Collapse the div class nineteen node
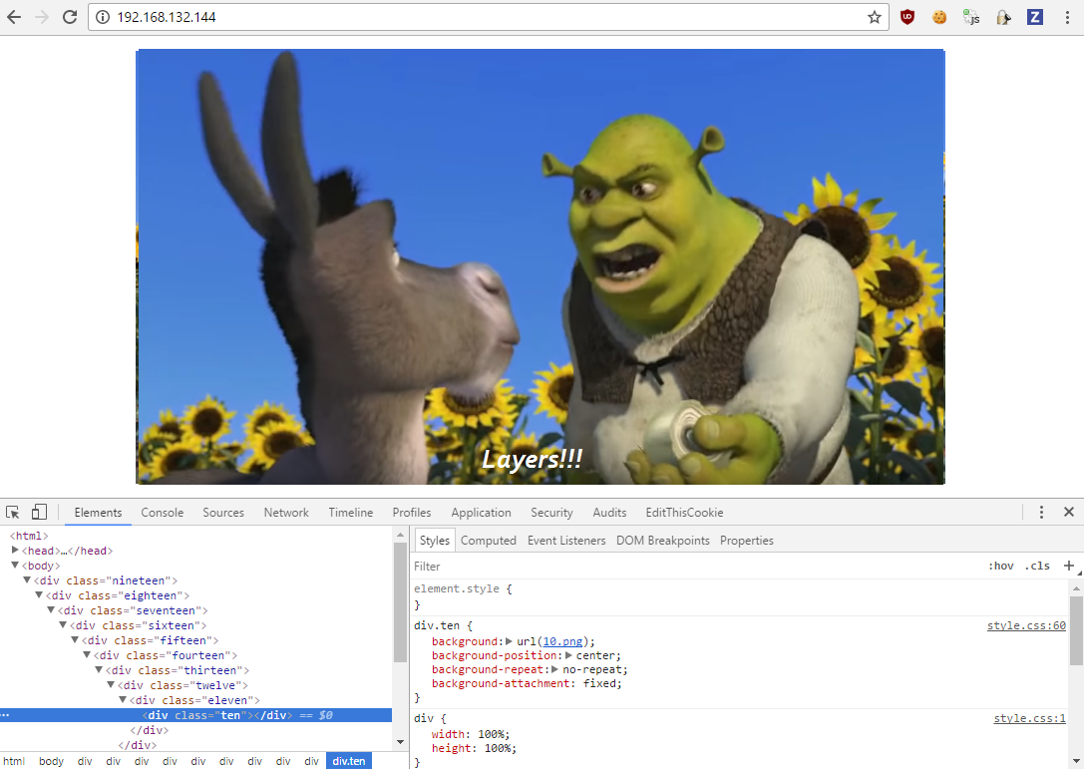Screen dimensions: 1084x769 click(27, 580)
